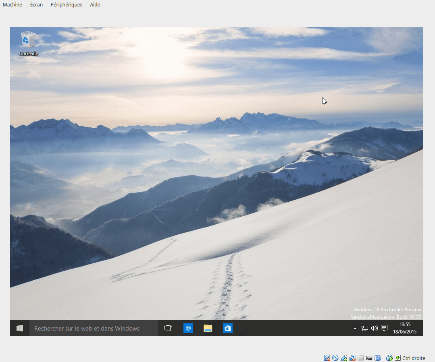The width and height of the screenshot is (435, 362).
Task: Open the Écran menu
Action: [x=36, y=5]
